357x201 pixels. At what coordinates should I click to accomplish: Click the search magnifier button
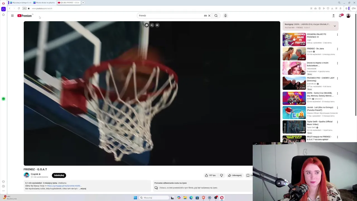216,16
